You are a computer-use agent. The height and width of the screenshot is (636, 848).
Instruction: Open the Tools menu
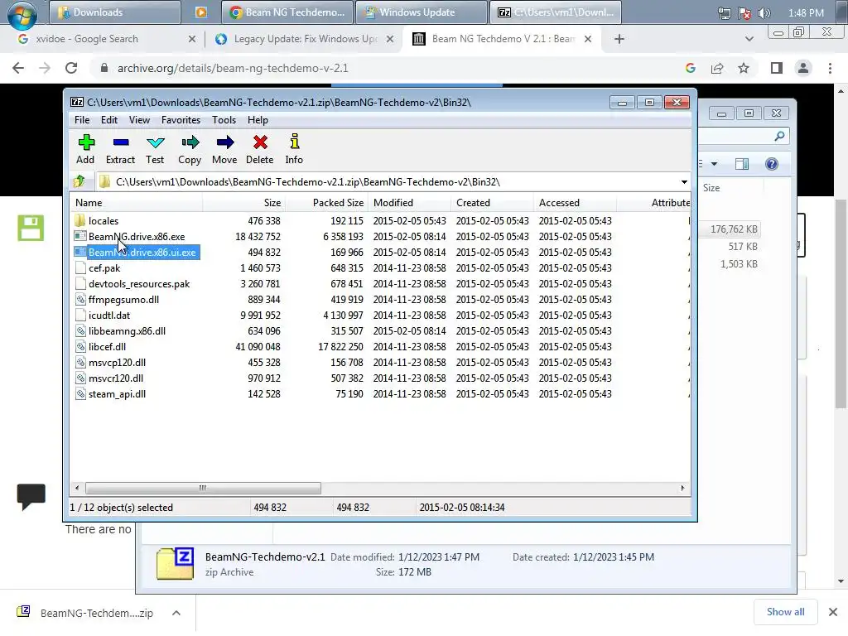[224, 120]
